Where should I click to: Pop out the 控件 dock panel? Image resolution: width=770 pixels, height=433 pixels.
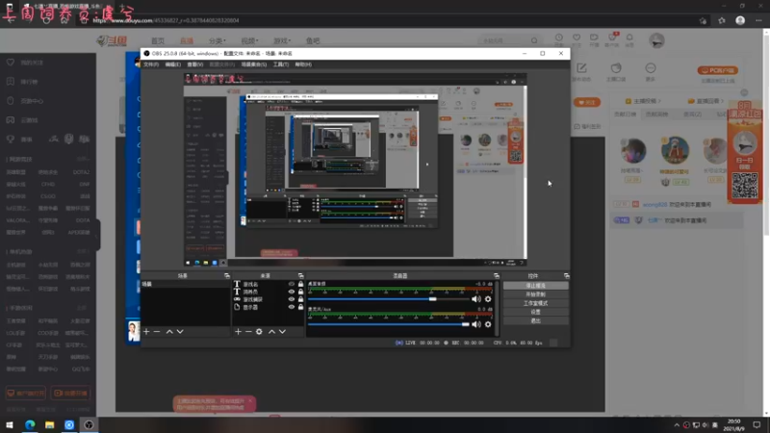click(x=566, y=276)
